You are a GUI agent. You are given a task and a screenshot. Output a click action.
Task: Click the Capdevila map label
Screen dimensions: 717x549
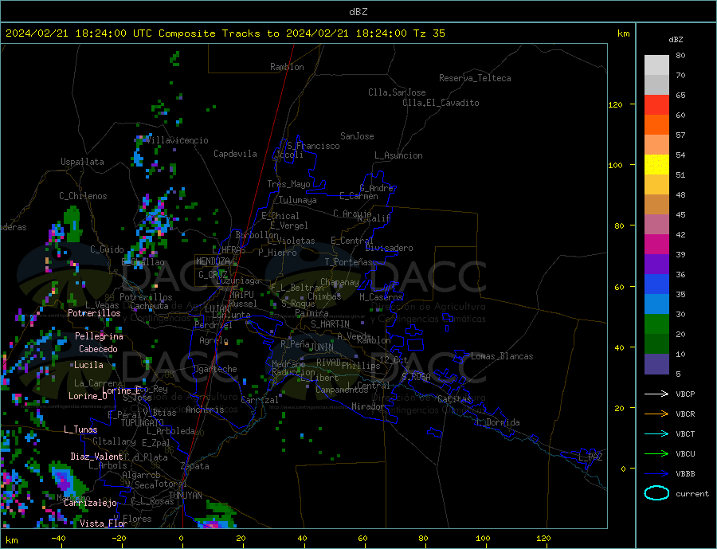pos(235,154)
